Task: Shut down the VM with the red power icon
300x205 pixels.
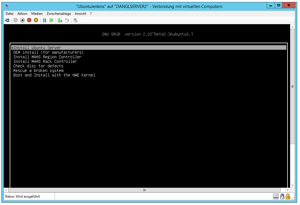Action: tap(29, 20)
